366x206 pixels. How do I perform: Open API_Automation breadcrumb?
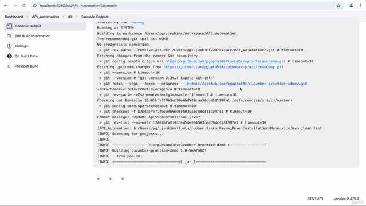[45, 17]
